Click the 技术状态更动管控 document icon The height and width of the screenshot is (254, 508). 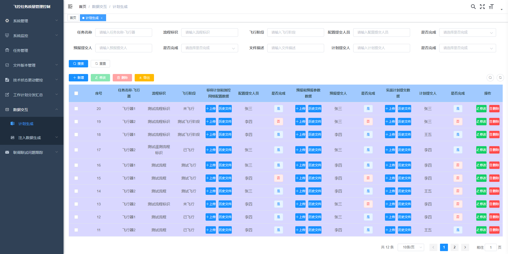[7, 80]
